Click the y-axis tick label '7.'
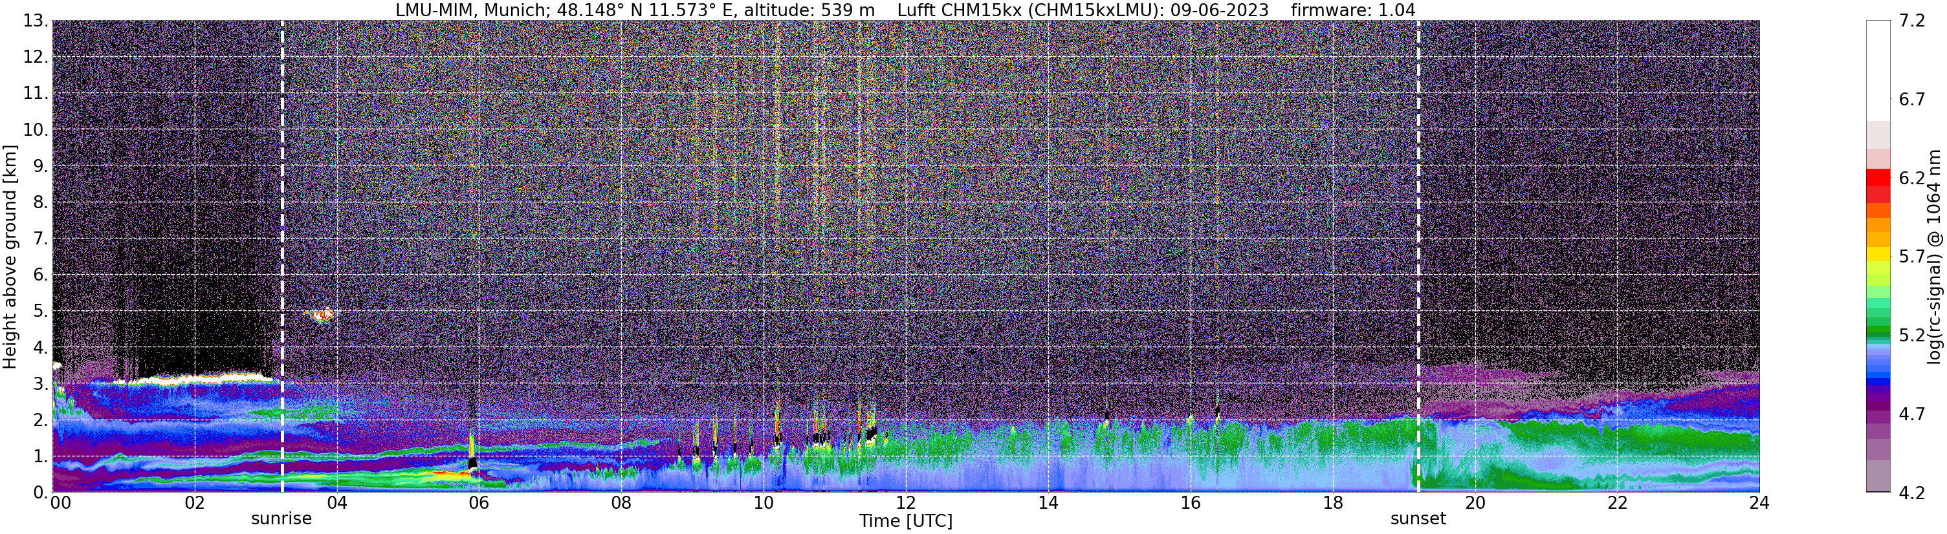 tap(41, 239)
